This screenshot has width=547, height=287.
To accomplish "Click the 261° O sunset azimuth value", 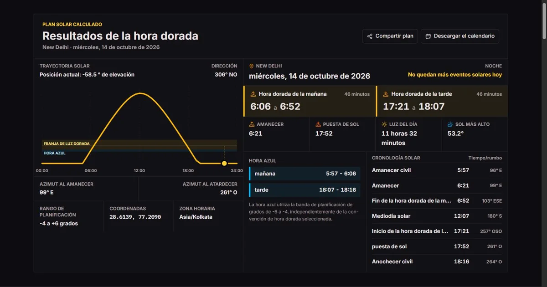I will [228, 193].
